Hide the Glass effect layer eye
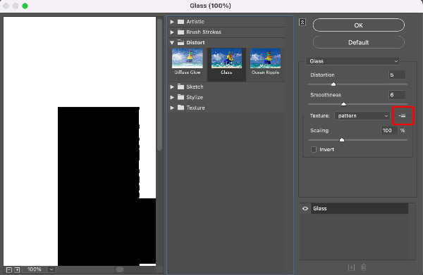Image resolution: width=423 pixels, height=275 pixels. (x=305, y=209)
